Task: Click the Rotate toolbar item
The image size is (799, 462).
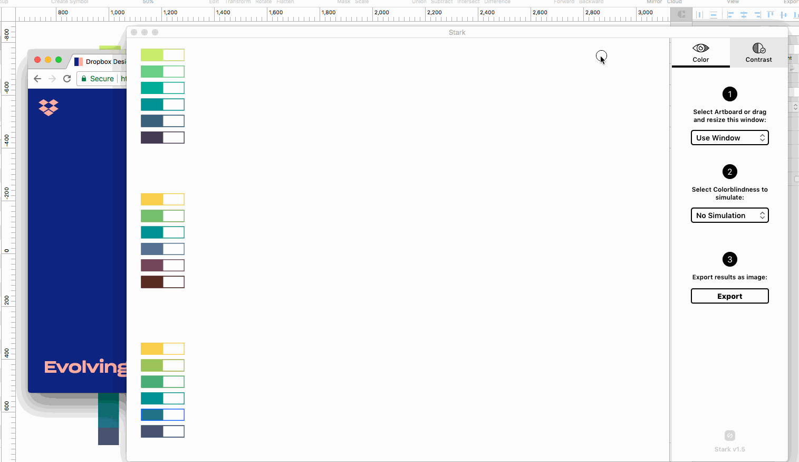Action: pos(264,2)
